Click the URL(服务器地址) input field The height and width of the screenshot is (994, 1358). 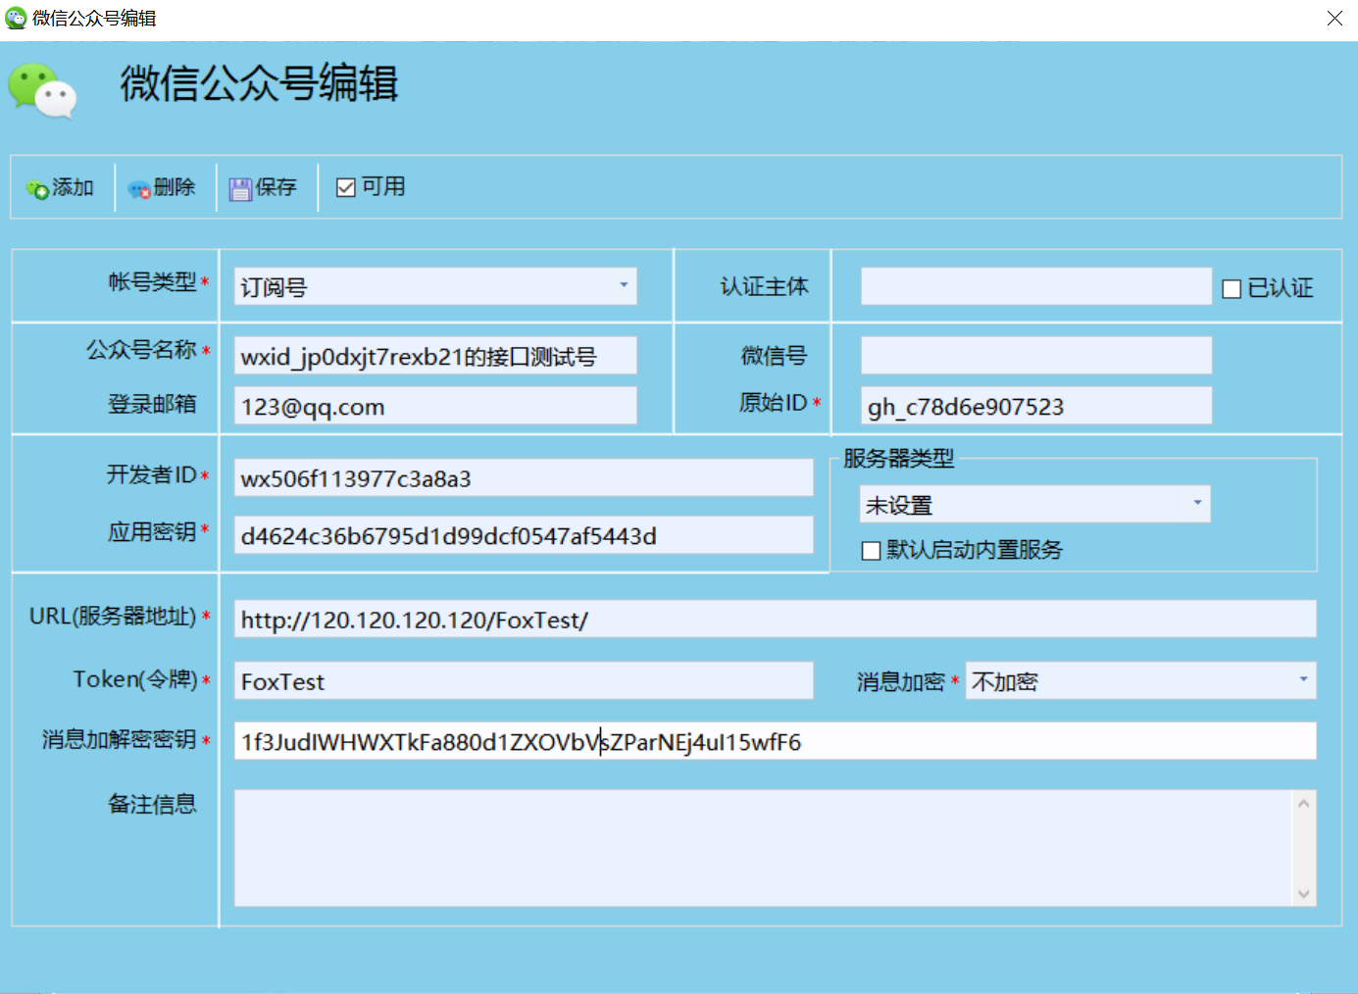coord(775,619)
